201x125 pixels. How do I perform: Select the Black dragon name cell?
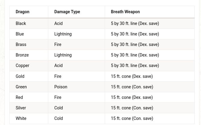[21, 23]
